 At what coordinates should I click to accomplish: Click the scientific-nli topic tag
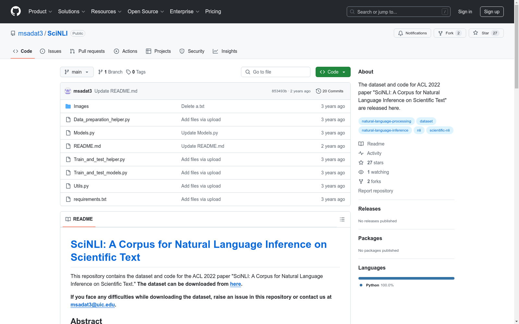coord(440,130)
